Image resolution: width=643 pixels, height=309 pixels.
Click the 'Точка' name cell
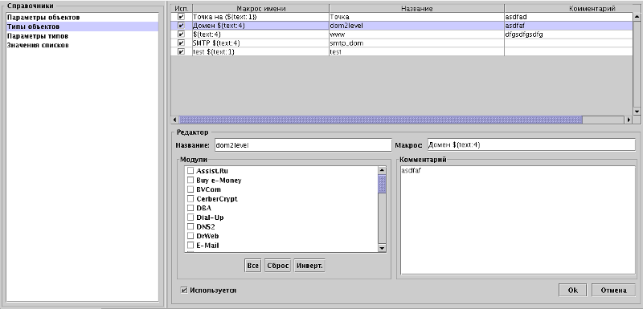416,17
